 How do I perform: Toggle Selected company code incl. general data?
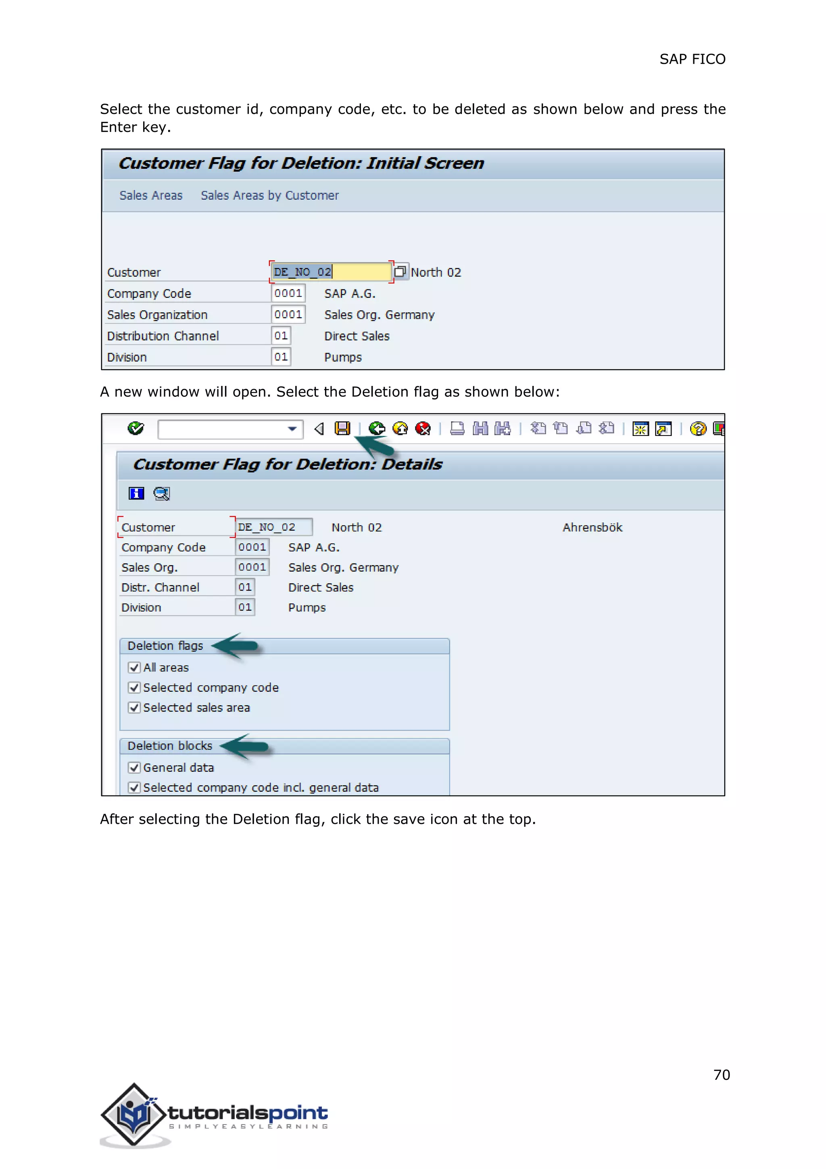pyautogui.click(x=134, y=788)
